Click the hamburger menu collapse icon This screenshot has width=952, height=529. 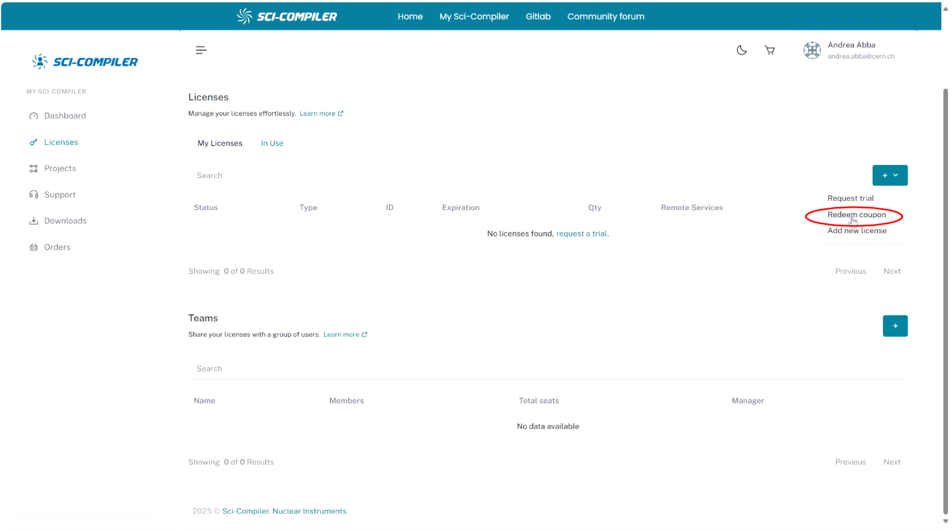pyautogui.click(x=201, y=50)
